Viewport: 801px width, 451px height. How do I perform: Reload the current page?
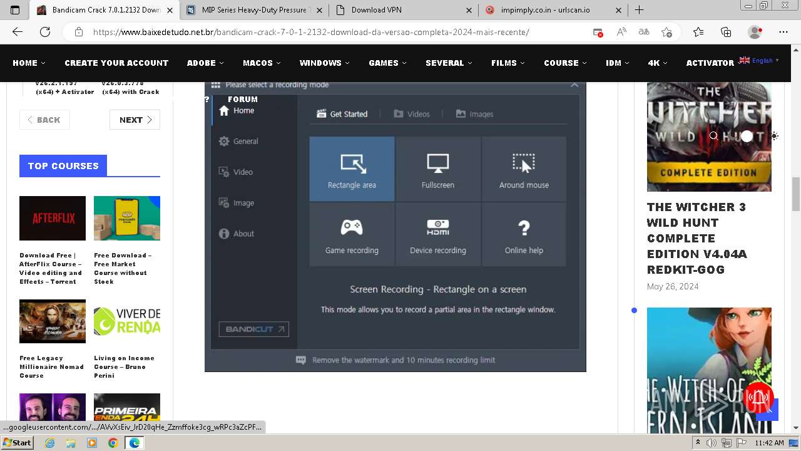point(45,32)
